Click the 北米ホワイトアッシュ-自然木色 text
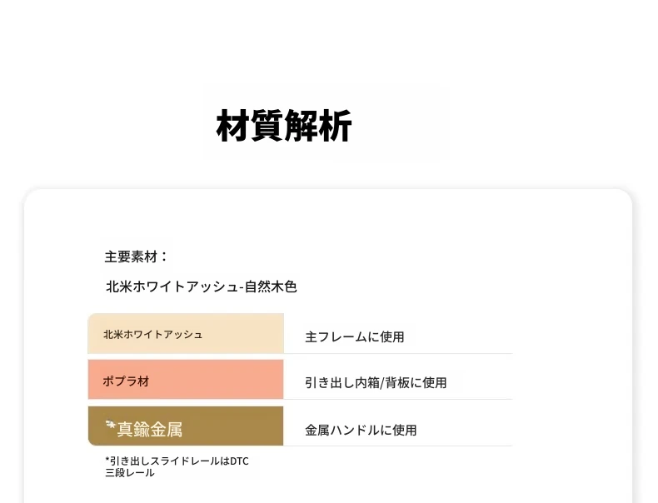658x503 pixels. [202, 287]
